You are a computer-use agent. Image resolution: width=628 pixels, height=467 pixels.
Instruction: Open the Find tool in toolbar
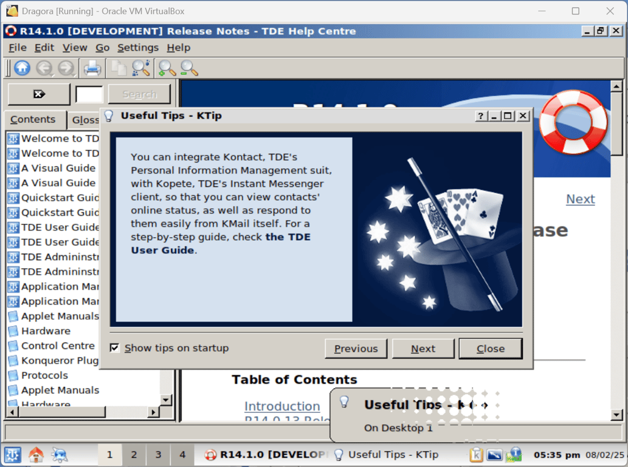pos(141,68)
